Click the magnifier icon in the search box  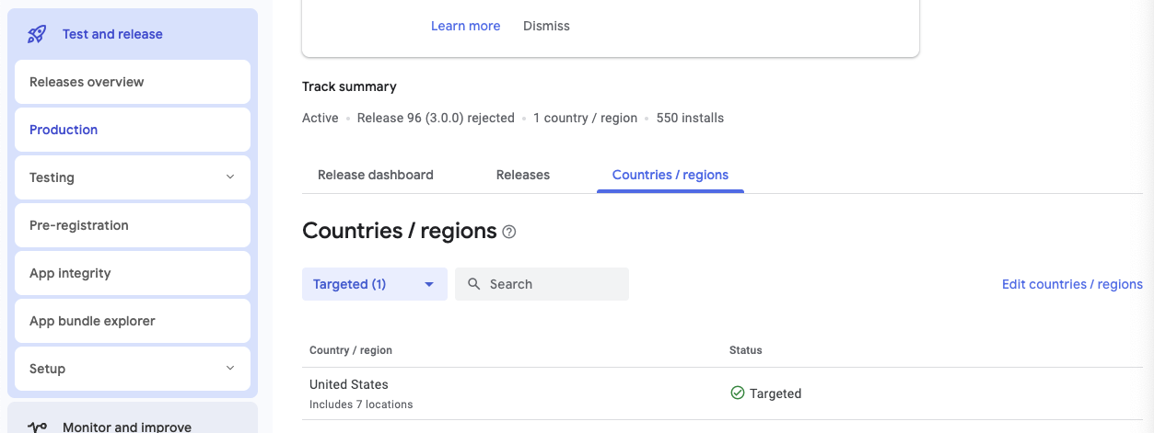[474, 284]
